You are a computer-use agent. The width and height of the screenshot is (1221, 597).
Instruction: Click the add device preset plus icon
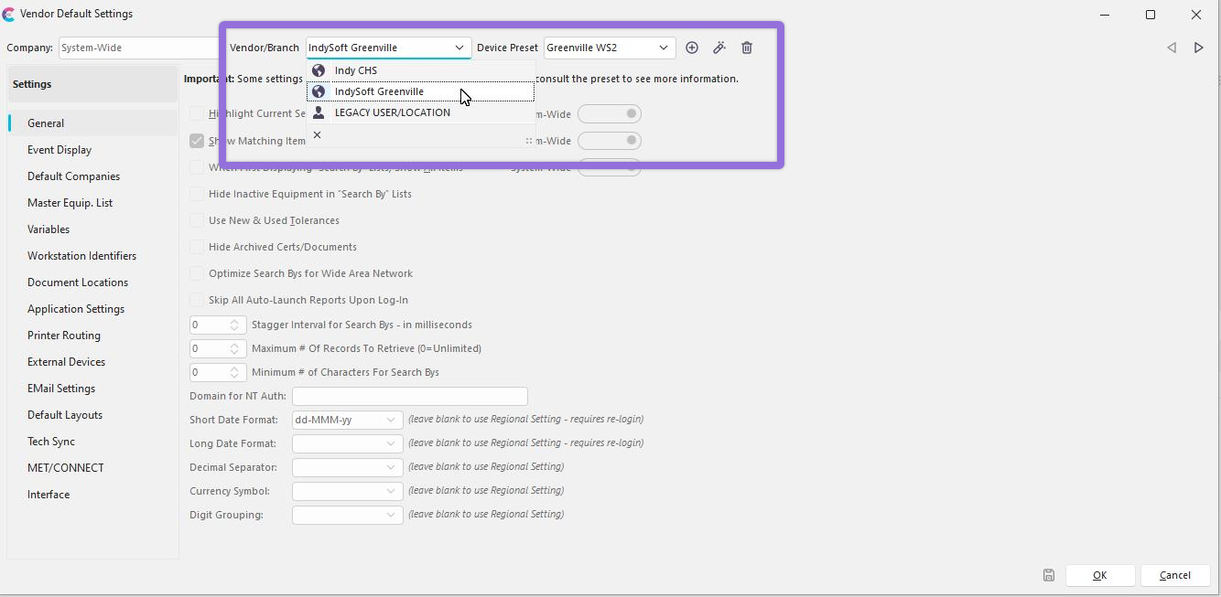(x=692, y=48)
